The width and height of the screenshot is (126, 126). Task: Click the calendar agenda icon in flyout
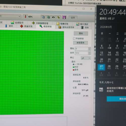(x=101, y=89)
